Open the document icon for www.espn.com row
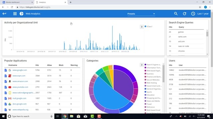 click(6, 76)
